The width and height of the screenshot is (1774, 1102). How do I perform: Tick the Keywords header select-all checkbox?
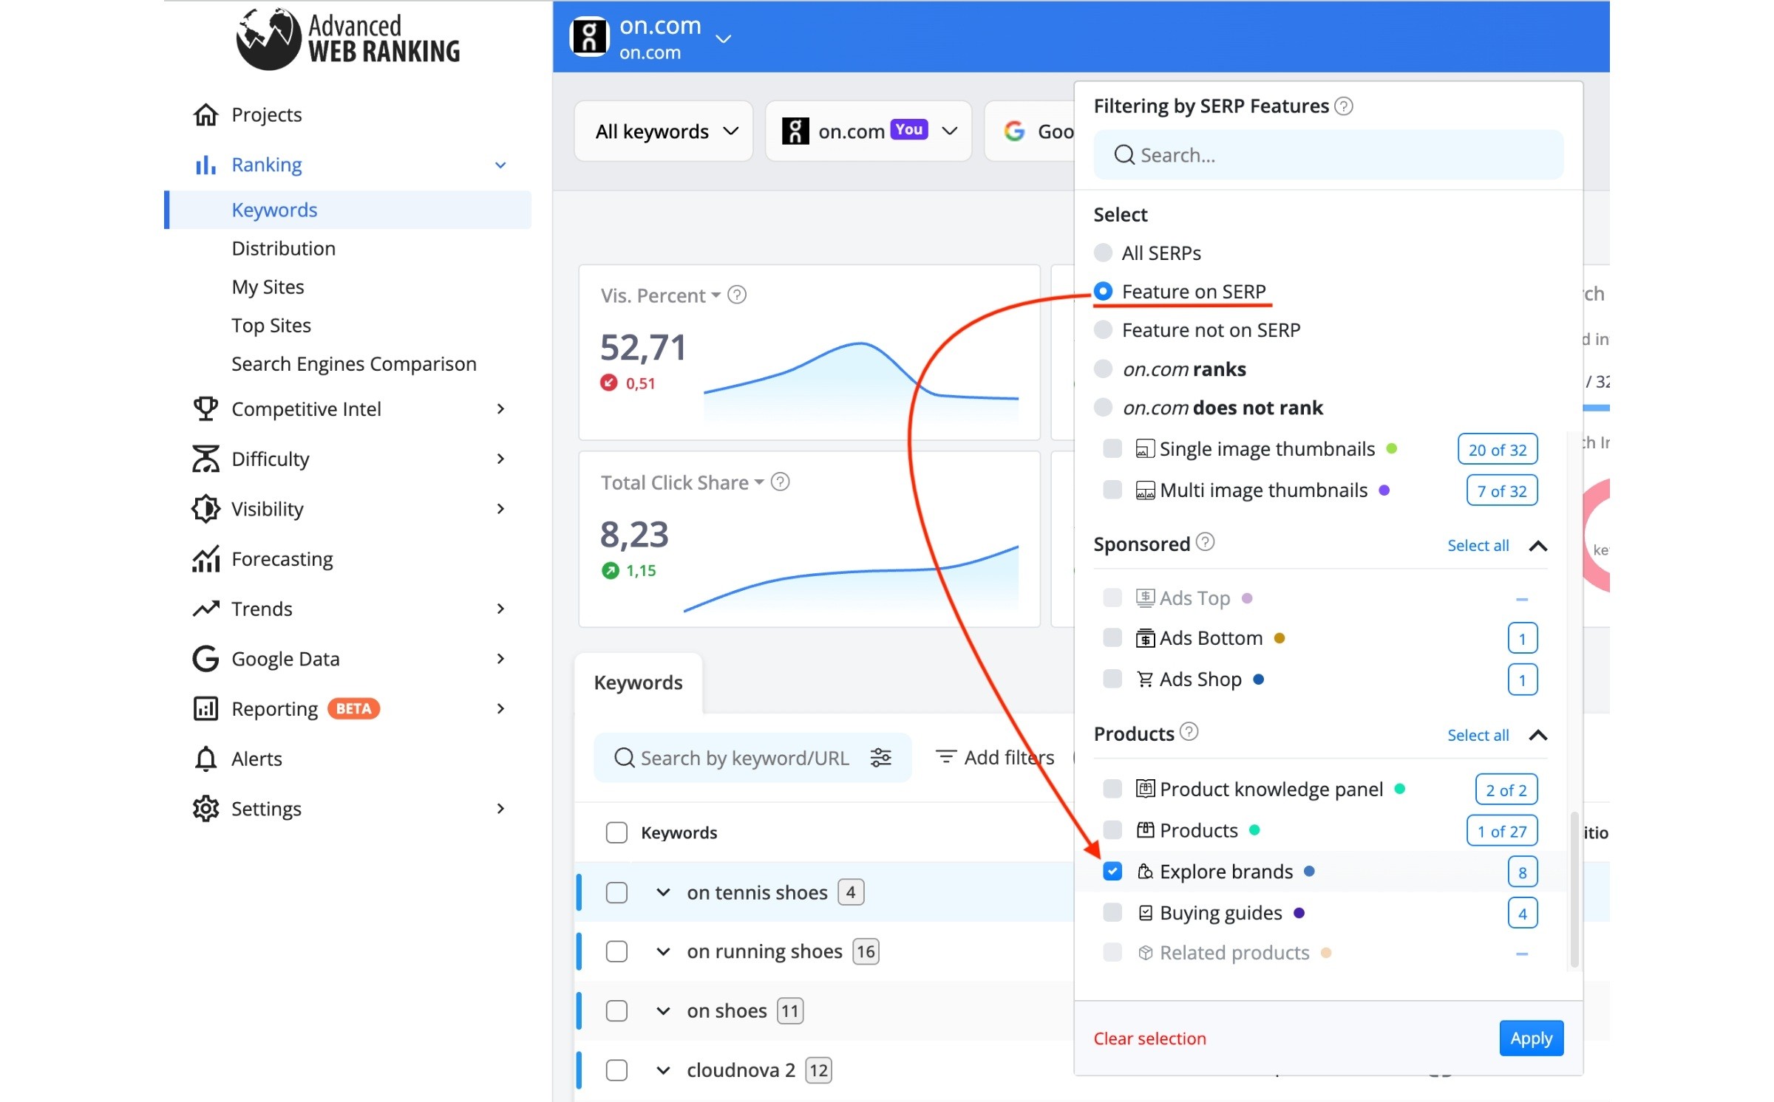(x=616, y=832)
